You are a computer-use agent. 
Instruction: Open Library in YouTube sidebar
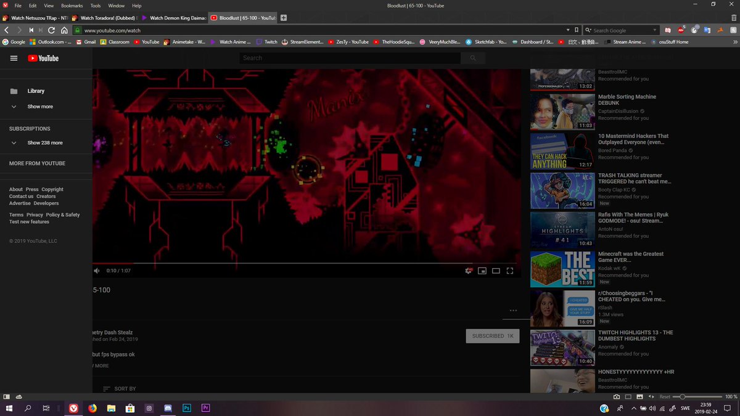pos(36,91)
